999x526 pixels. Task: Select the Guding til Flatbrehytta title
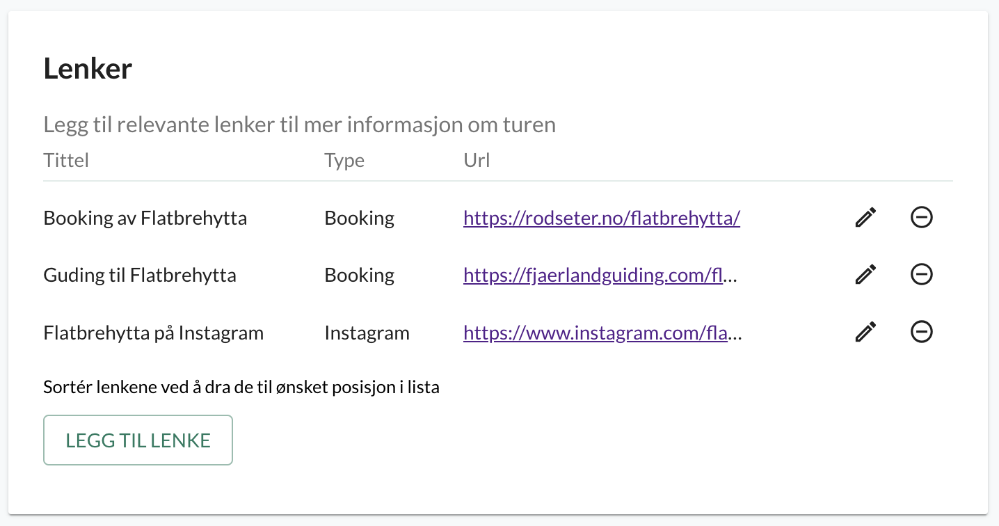click(140, 276)
